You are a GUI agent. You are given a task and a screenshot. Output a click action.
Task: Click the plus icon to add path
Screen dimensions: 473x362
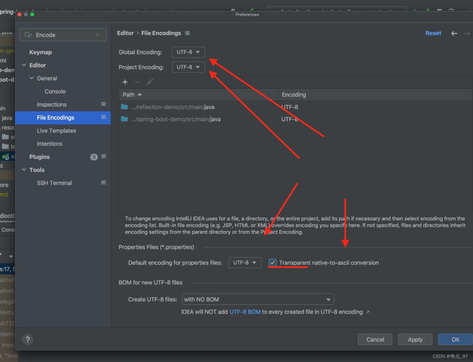click(x=125, y=82)
